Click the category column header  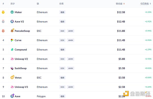(61, 4)
